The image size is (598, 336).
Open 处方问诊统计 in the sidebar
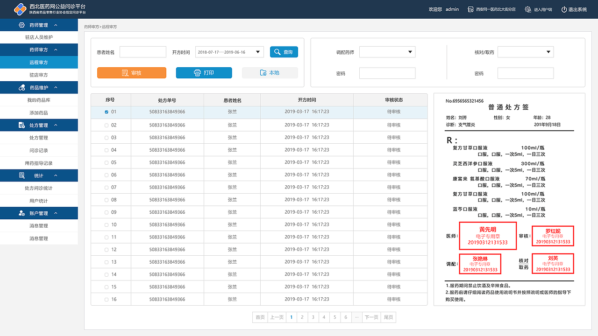(39, 188)
